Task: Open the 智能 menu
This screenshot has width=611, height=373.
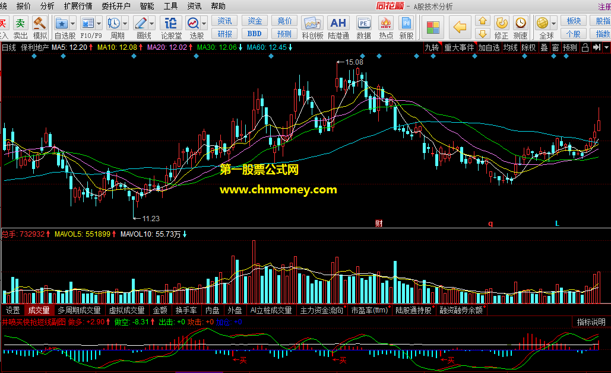Action: pos(147,6)
